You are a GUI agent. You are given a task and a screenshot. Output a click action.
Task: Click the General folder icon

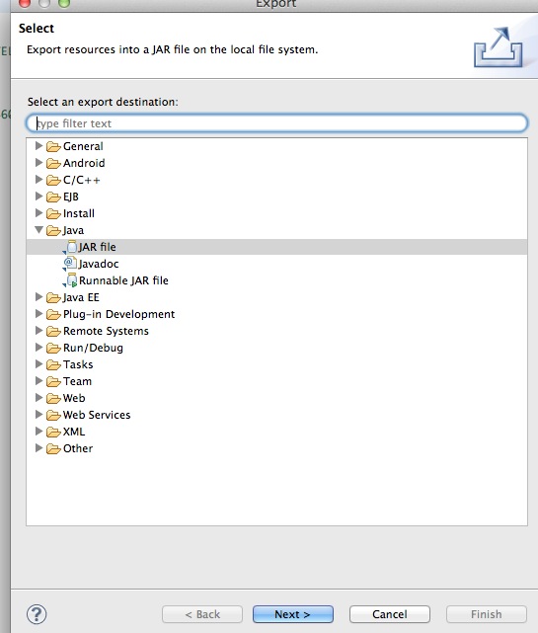coord(53,146)
